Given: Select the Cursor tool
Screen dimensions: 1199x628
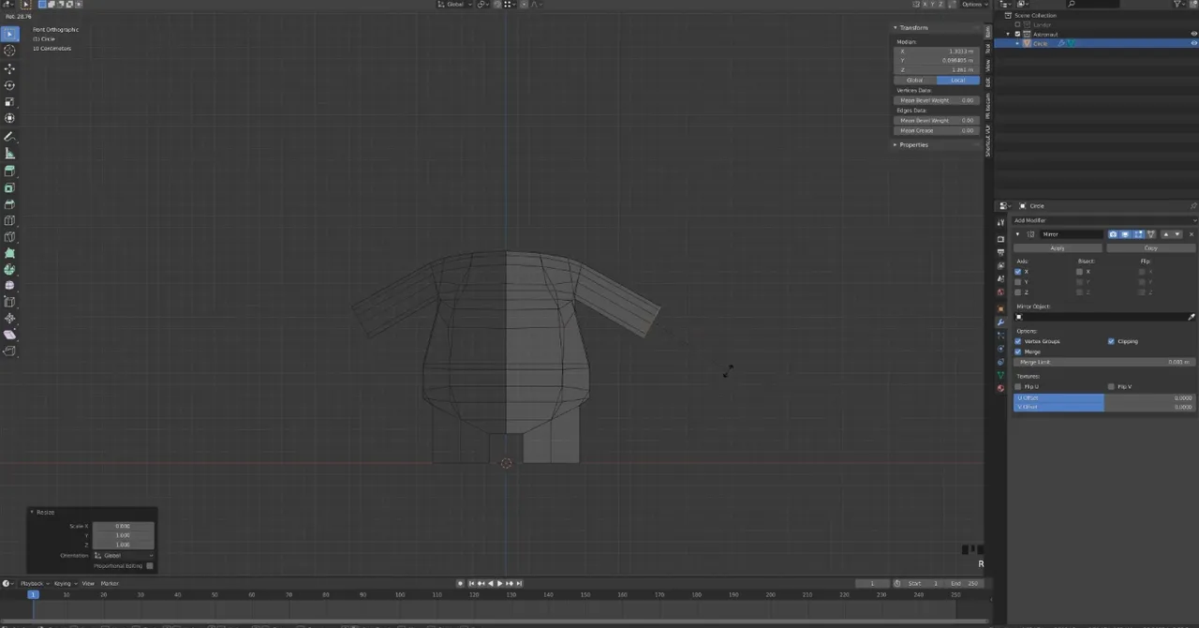Looking at the screenshot, I should tap(9, 51).
